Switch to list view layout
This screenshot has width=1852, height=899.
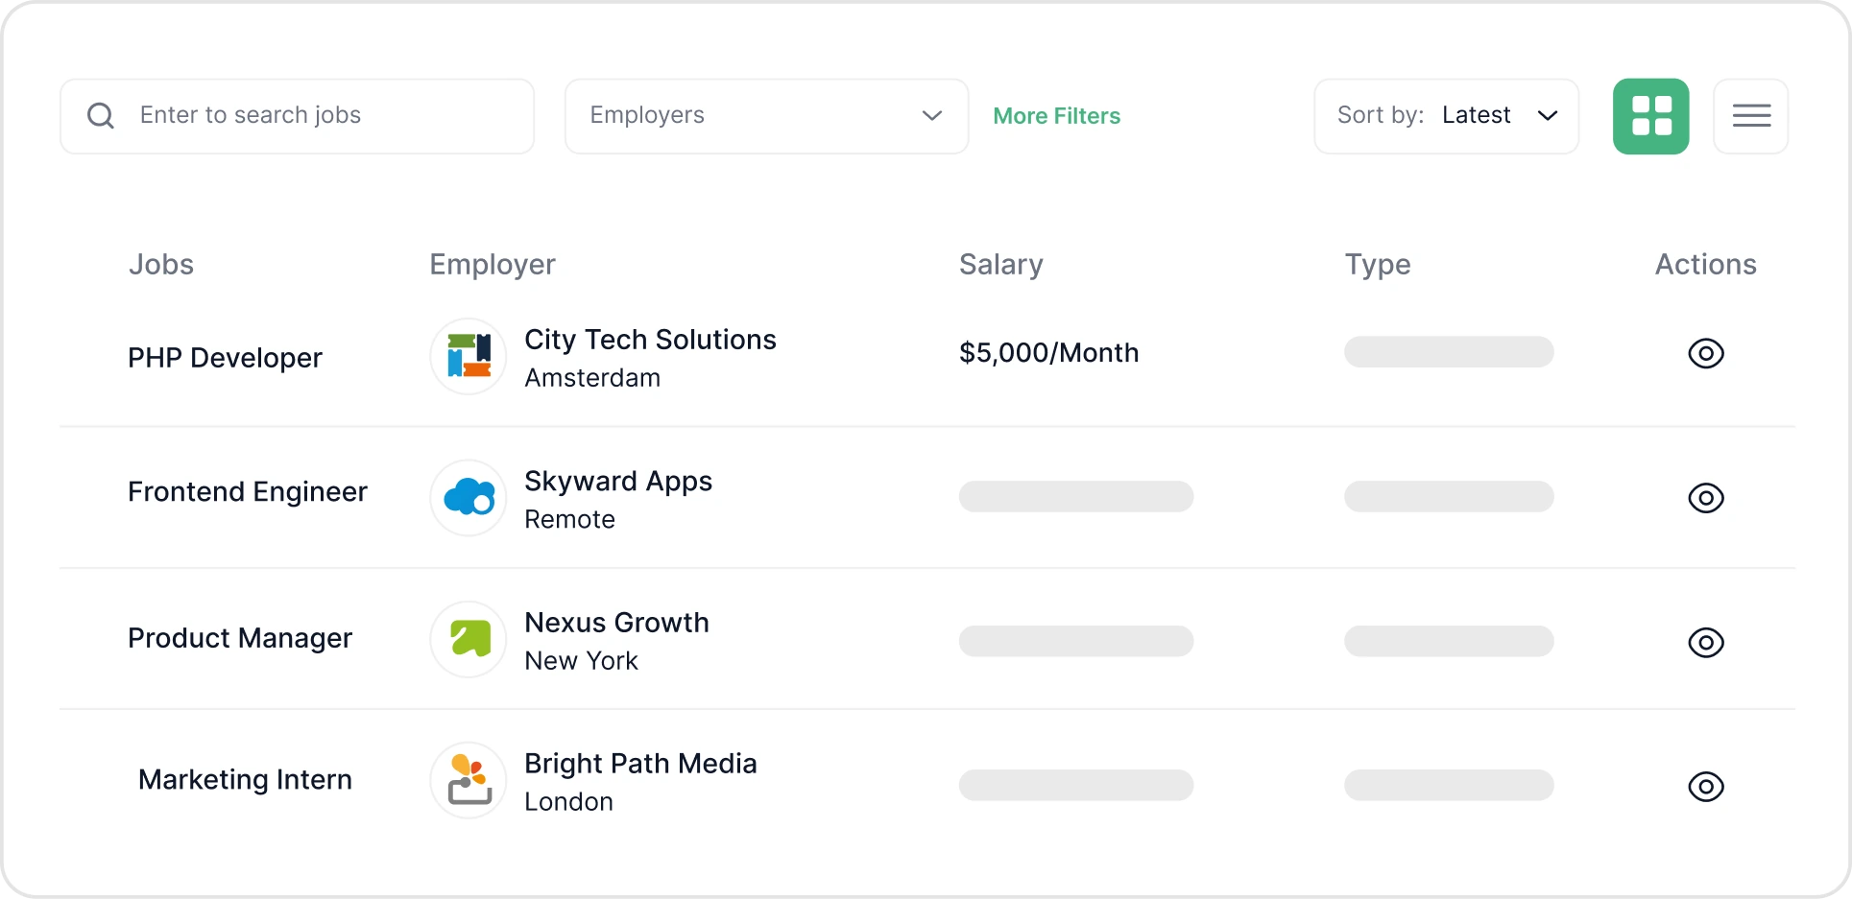(x=1751, y=116)
